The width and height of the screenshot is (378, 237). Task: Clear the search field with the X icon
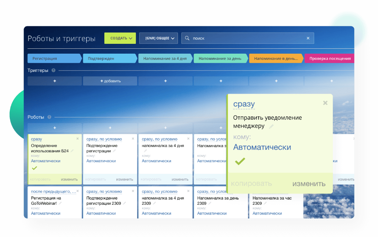(308, 38)
